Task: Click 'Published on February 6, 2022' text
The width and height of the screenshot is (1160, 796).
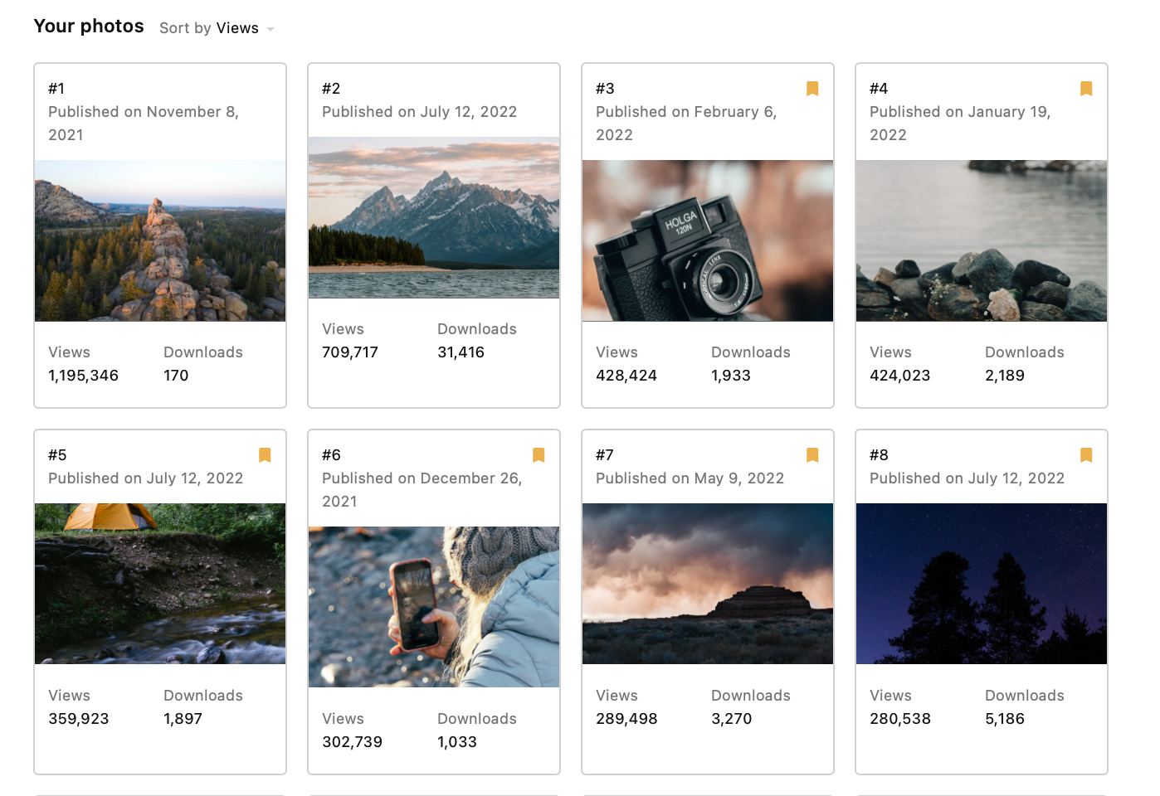Action: pyautogui.click(x=686, y=124)
